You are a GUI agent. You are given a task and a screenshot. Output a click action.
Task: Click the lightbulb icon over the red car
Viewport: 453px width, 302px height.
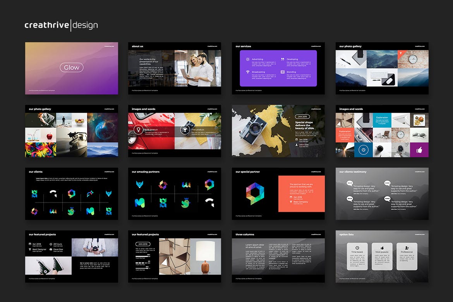(137, 130)
